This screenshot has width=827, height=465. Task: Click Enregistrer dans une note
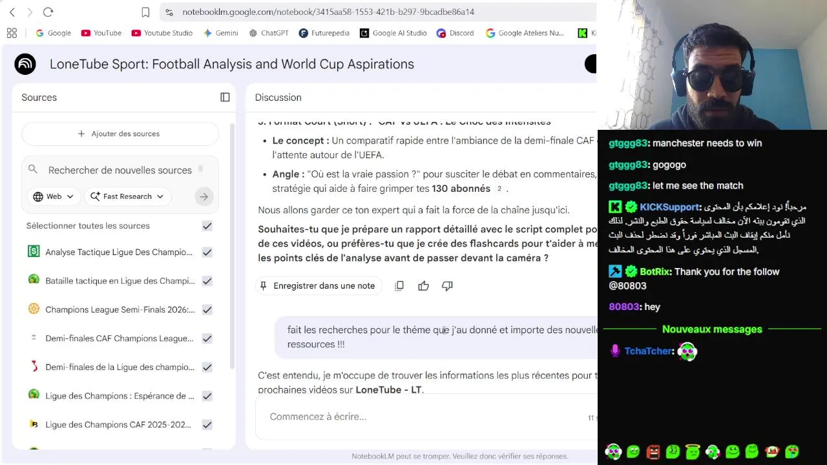[x=317, y=285]
